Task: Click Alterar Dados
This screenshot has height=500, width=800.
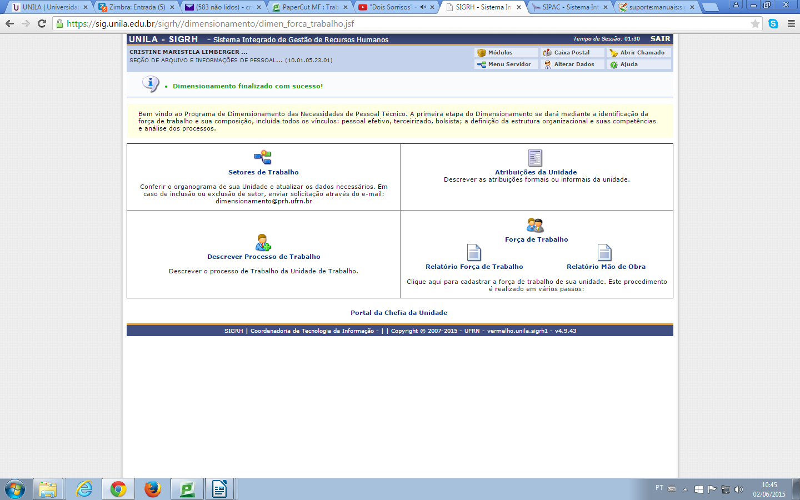Action: point(572,64)
